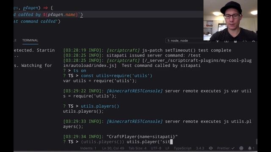Change end of line sequence LF

(x=168, y=148)
